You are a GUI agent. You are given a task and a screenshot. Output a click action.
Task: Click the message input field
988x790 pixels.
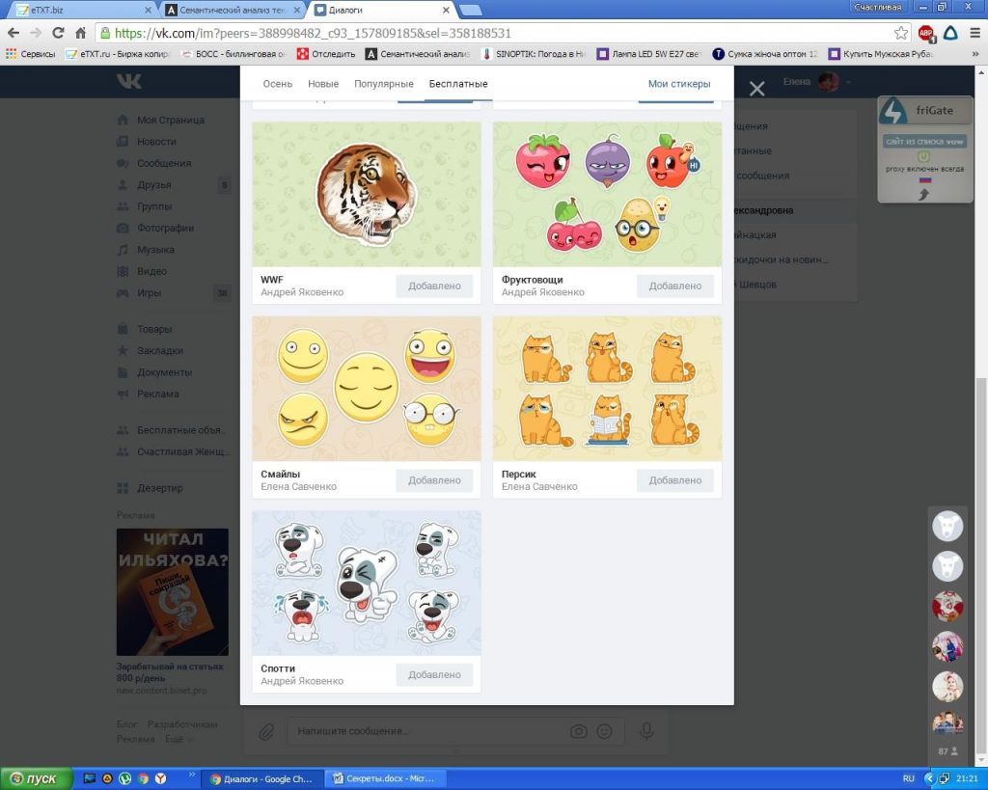pyautogui.click(x=425, y=731)
